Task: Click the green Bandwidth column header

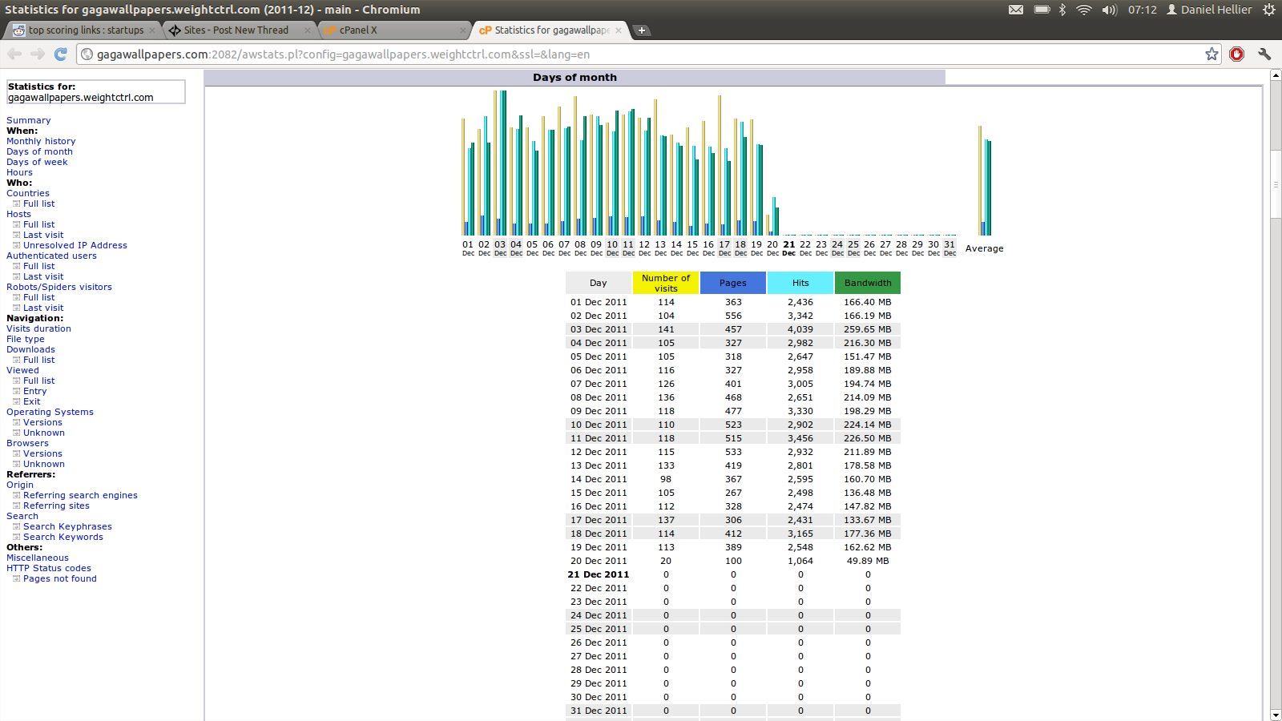Action: coord(868,283)
